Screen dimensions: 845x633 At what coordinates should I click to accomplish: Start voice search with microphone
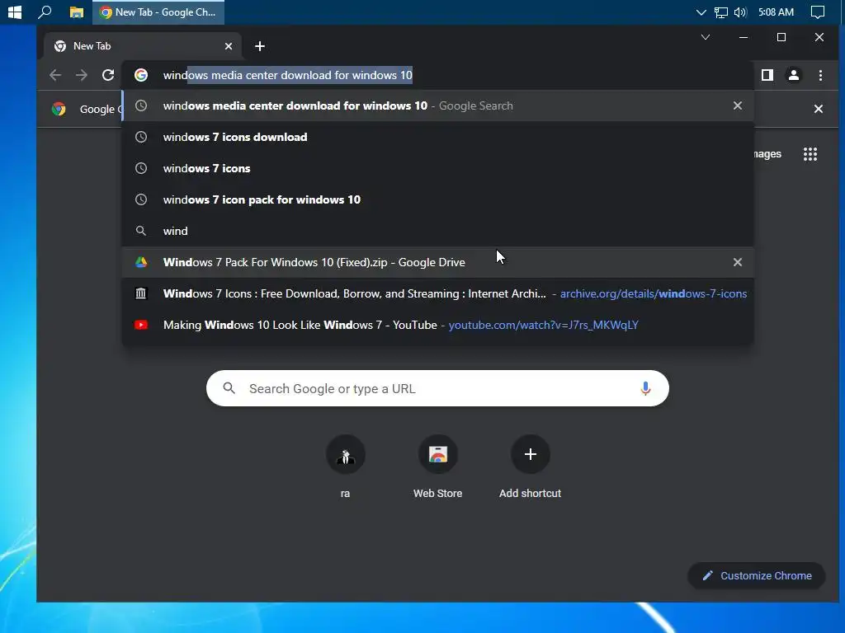[645, 388]
